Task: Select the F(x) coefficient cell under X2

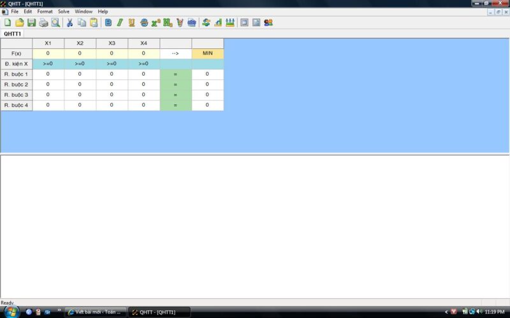Action: coord(80,53)
